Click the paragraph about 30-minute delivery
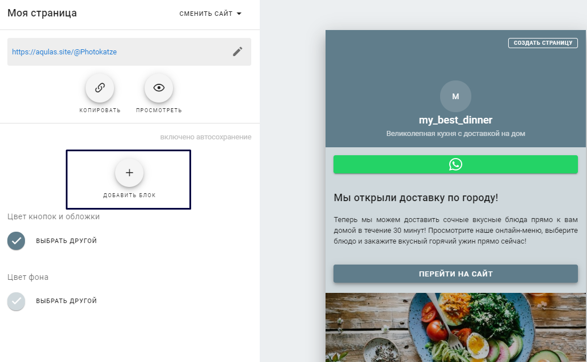Viewport: 587px width, 362px height. pos(455,231)
